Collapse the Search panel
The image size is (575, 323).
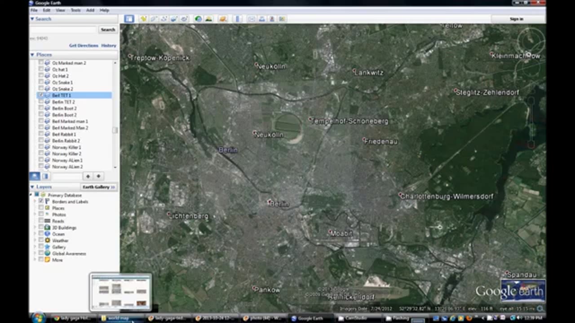[32, 19]
